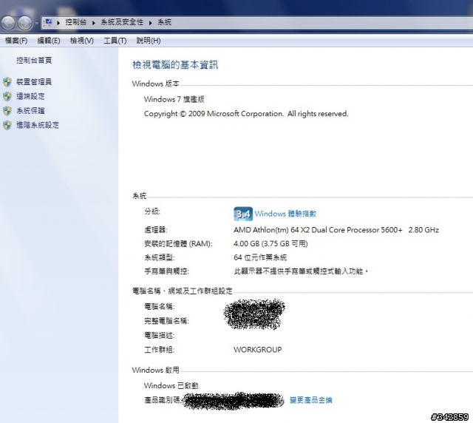Click 變更產品金鑰 link
The image size is (473, 423).
310,400
